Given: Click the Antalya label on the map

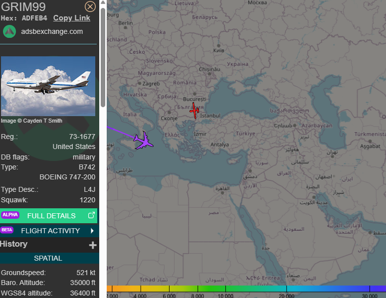Looking at the screenshot, I should click(219, 145).
